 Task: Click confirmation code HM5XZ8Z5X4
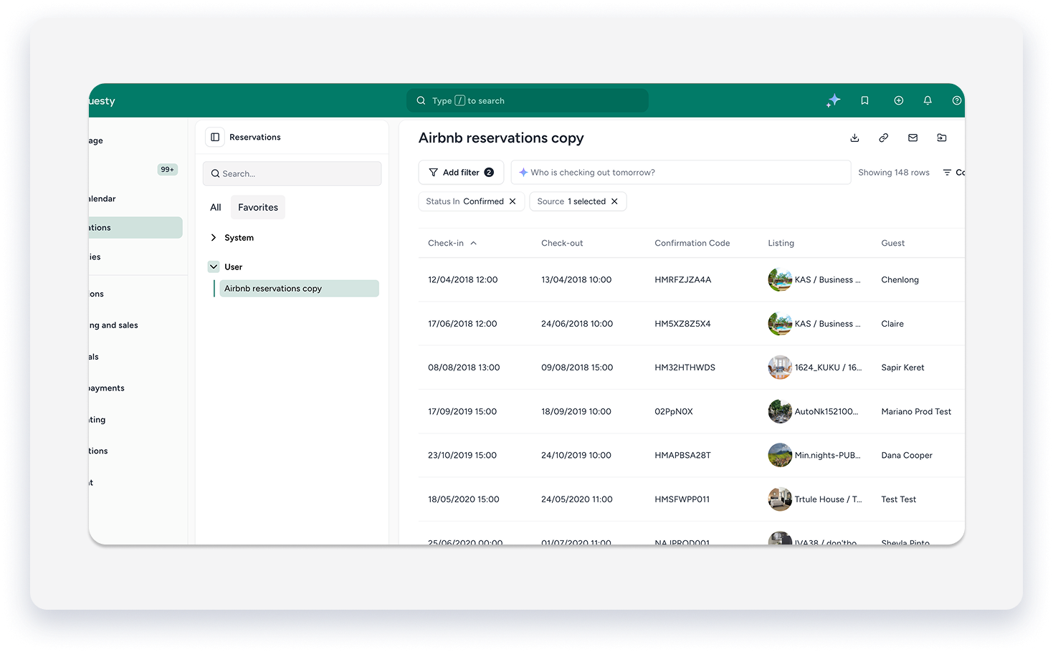click(683, 324)
